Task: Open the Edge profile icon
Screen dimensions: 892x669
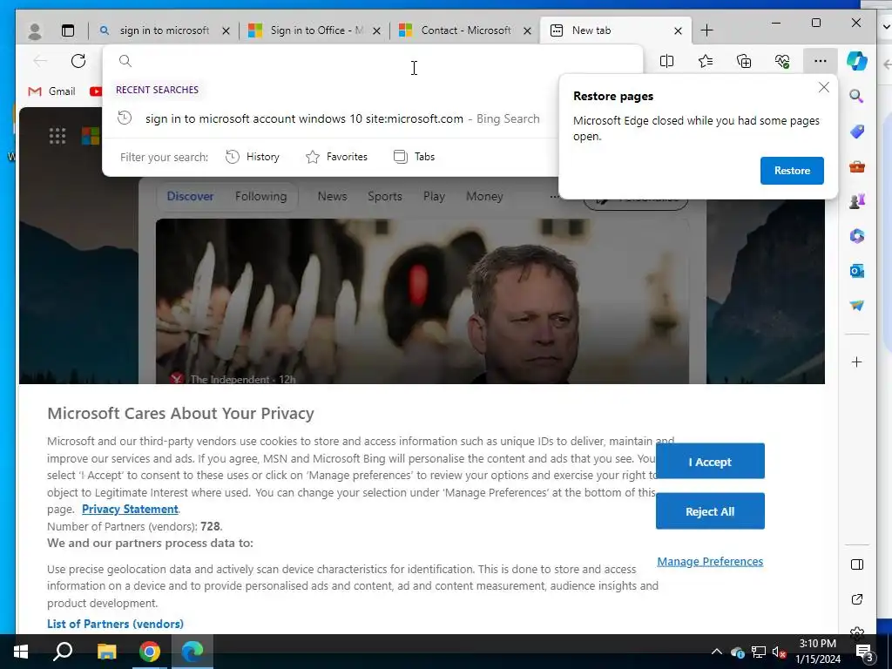Action: tap(35, 30)
